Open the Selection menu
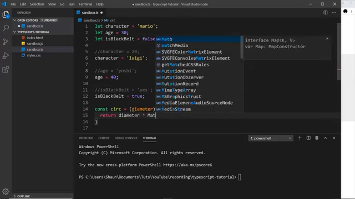355x199 pixels. [37, 4]
